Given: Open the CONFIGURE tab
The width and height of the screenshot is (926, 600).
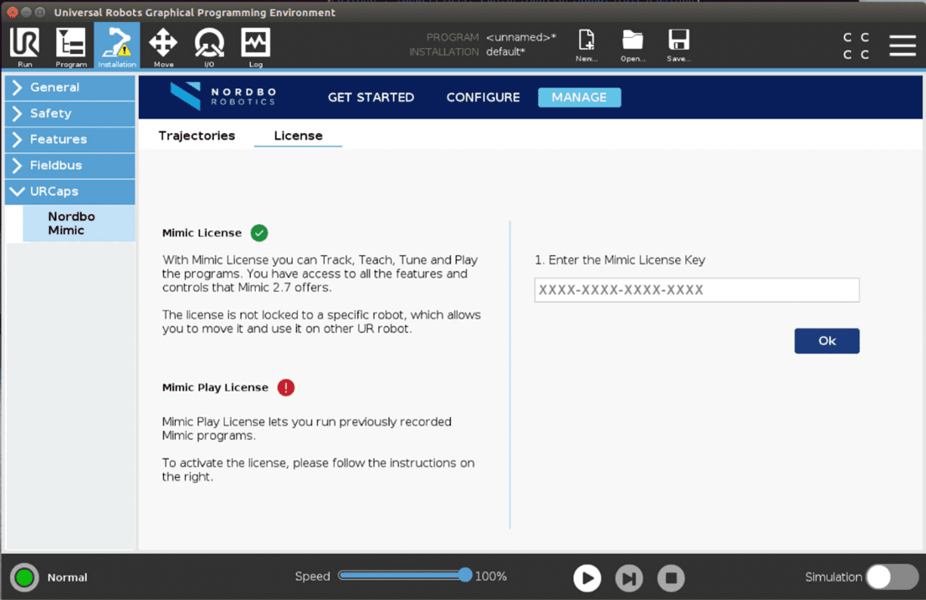Looking at the screenshot, I should coord(483,98).
